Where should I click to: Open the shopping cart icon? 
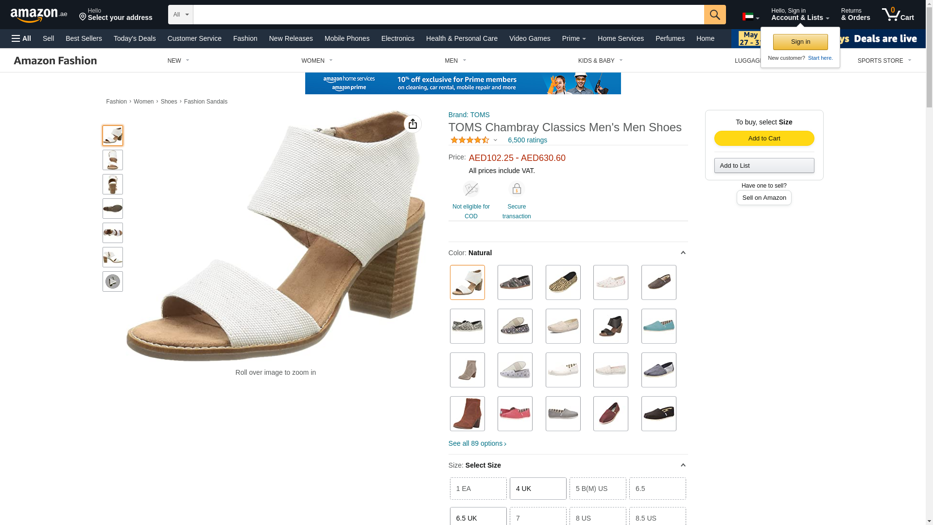(898, 15)
